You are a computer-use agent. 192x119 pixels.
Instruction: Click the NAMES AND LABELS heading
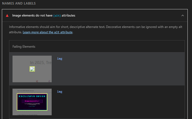click(19, 3)
